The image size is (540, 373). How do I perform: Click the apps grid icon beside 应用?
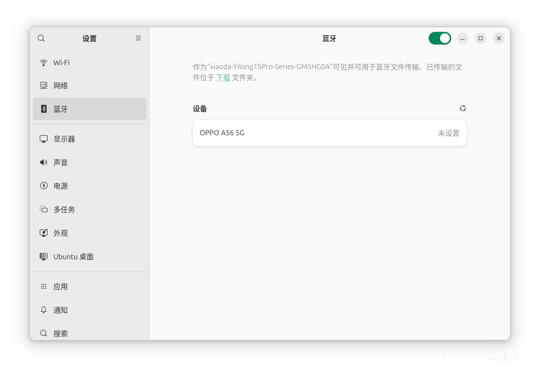(x=43, y=286)
